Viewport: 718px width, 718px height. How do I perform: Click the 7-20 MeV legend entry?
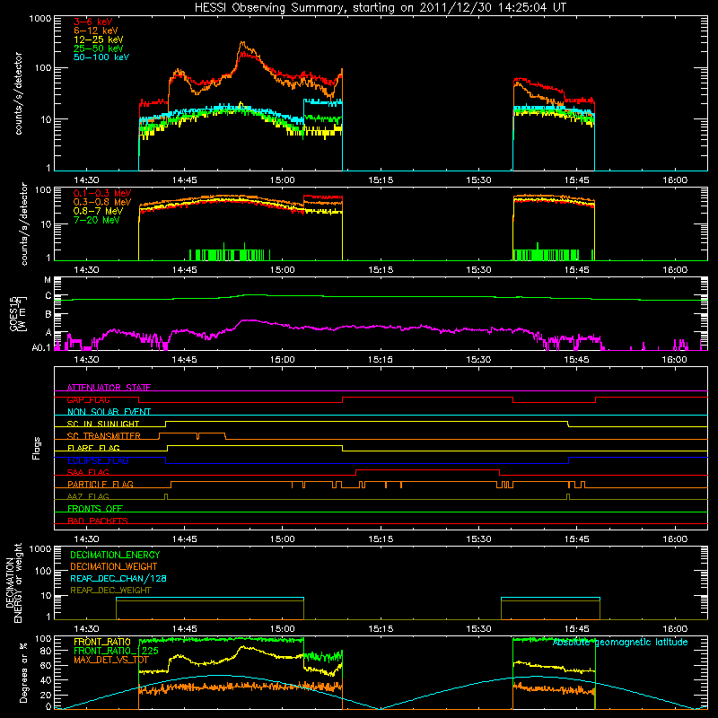click(96, 220)
